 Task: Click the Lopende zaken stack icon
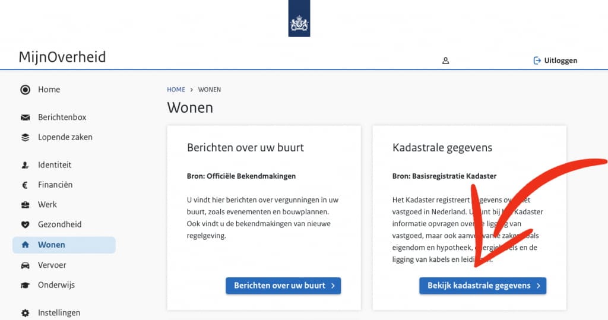coord(25,137)
